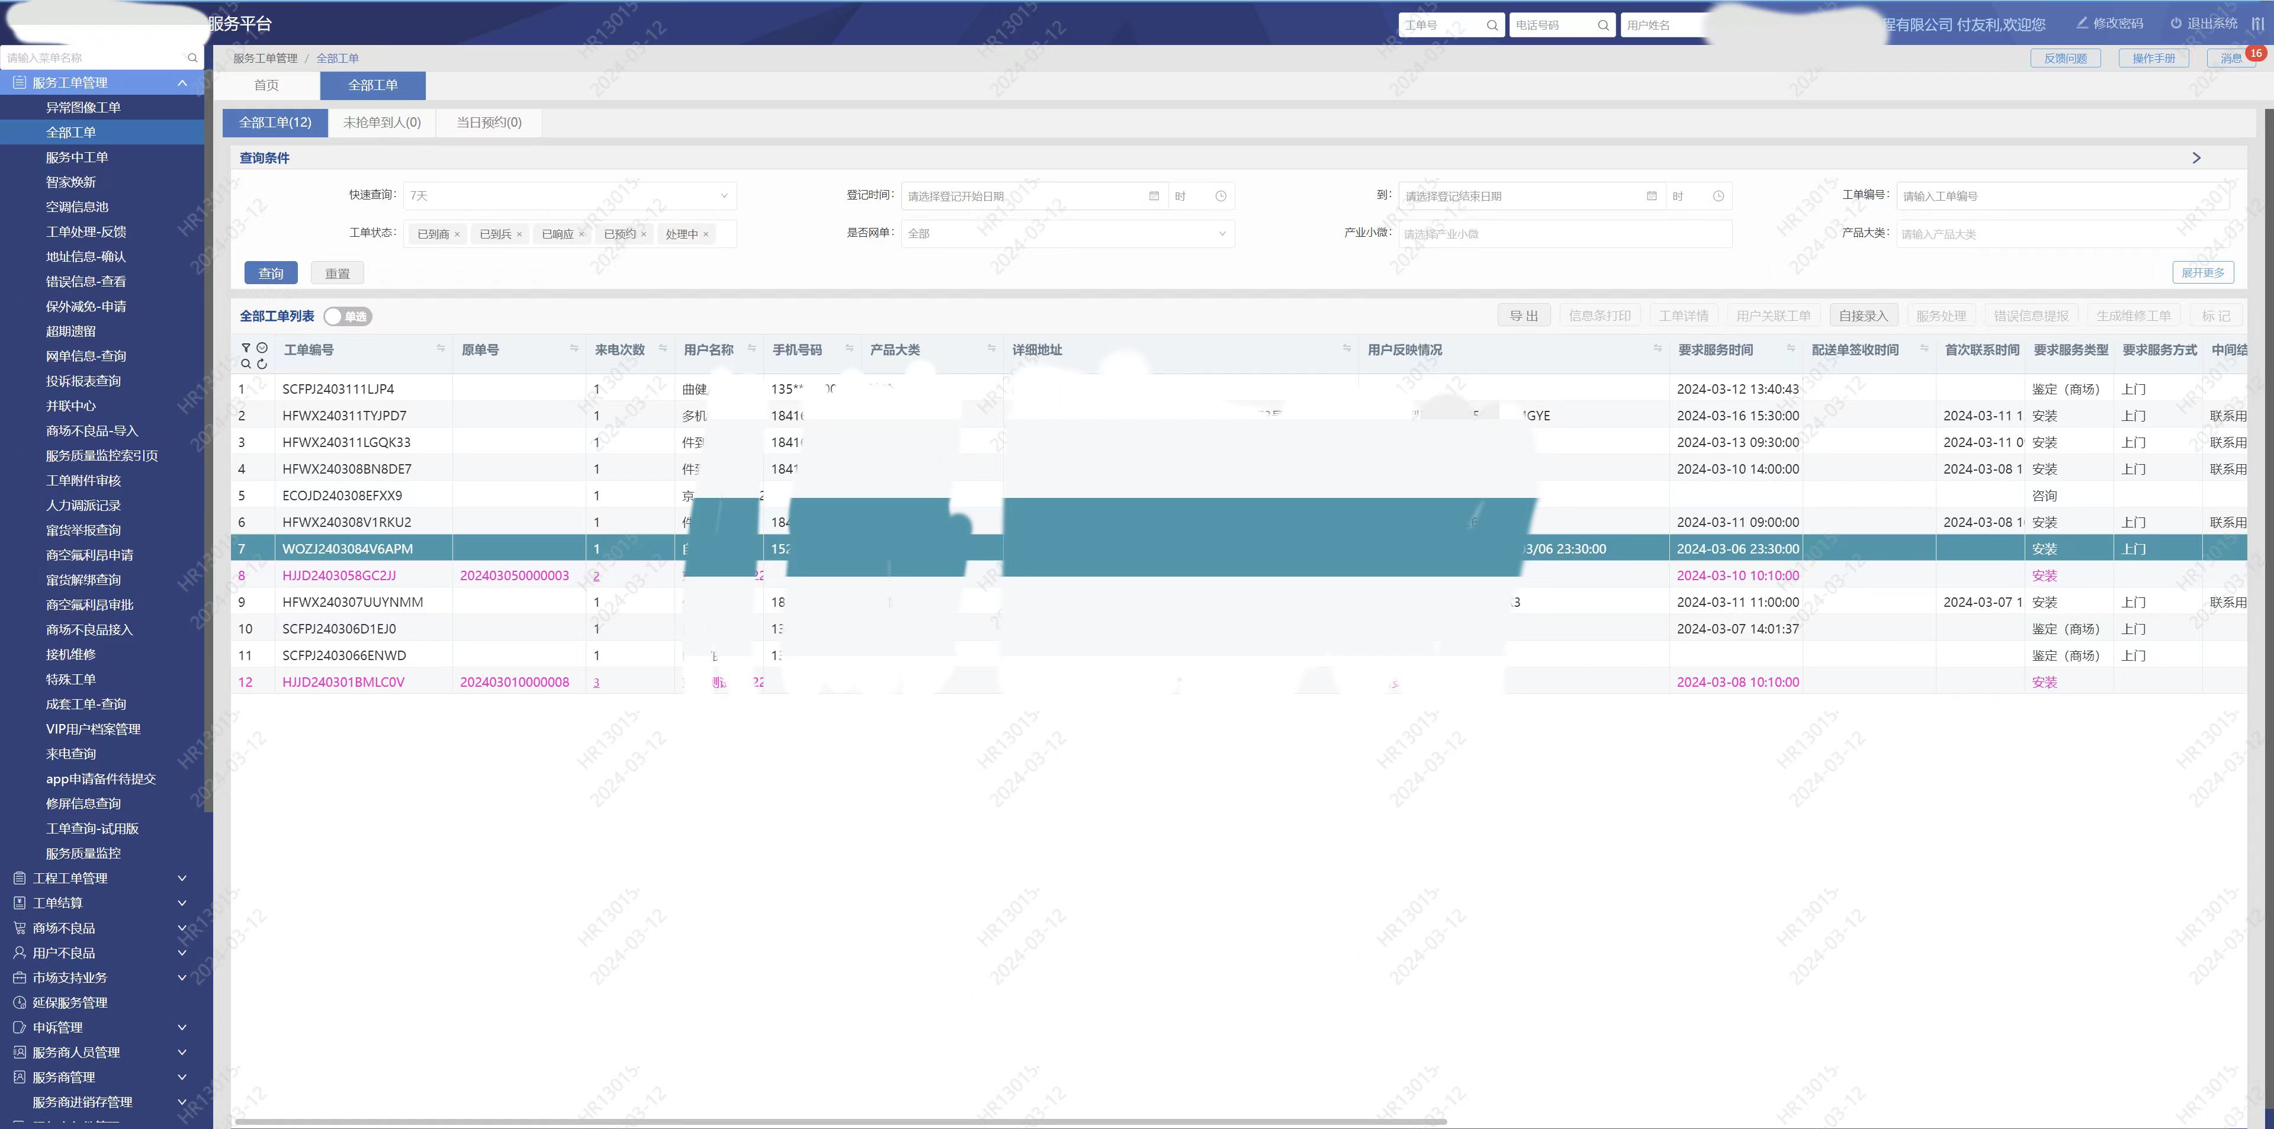Click the 16 unread messages badge

click(2256, 53)
